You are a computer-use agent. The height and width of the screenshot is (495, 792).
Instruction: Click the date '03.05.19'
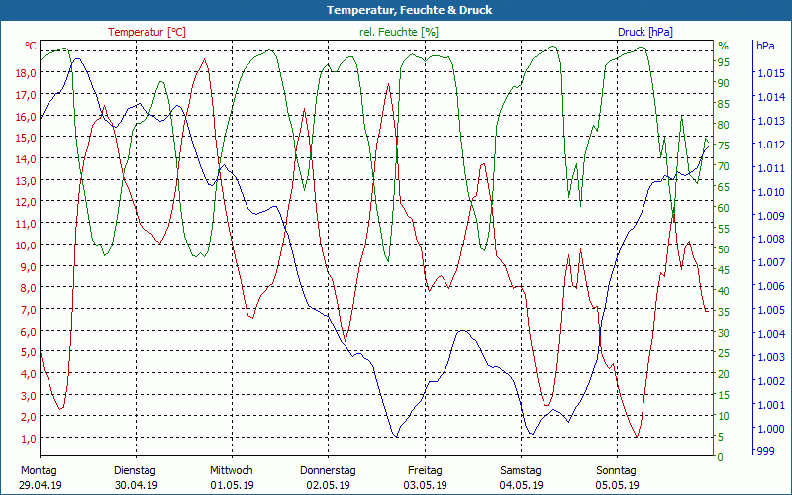coord(425,485)
